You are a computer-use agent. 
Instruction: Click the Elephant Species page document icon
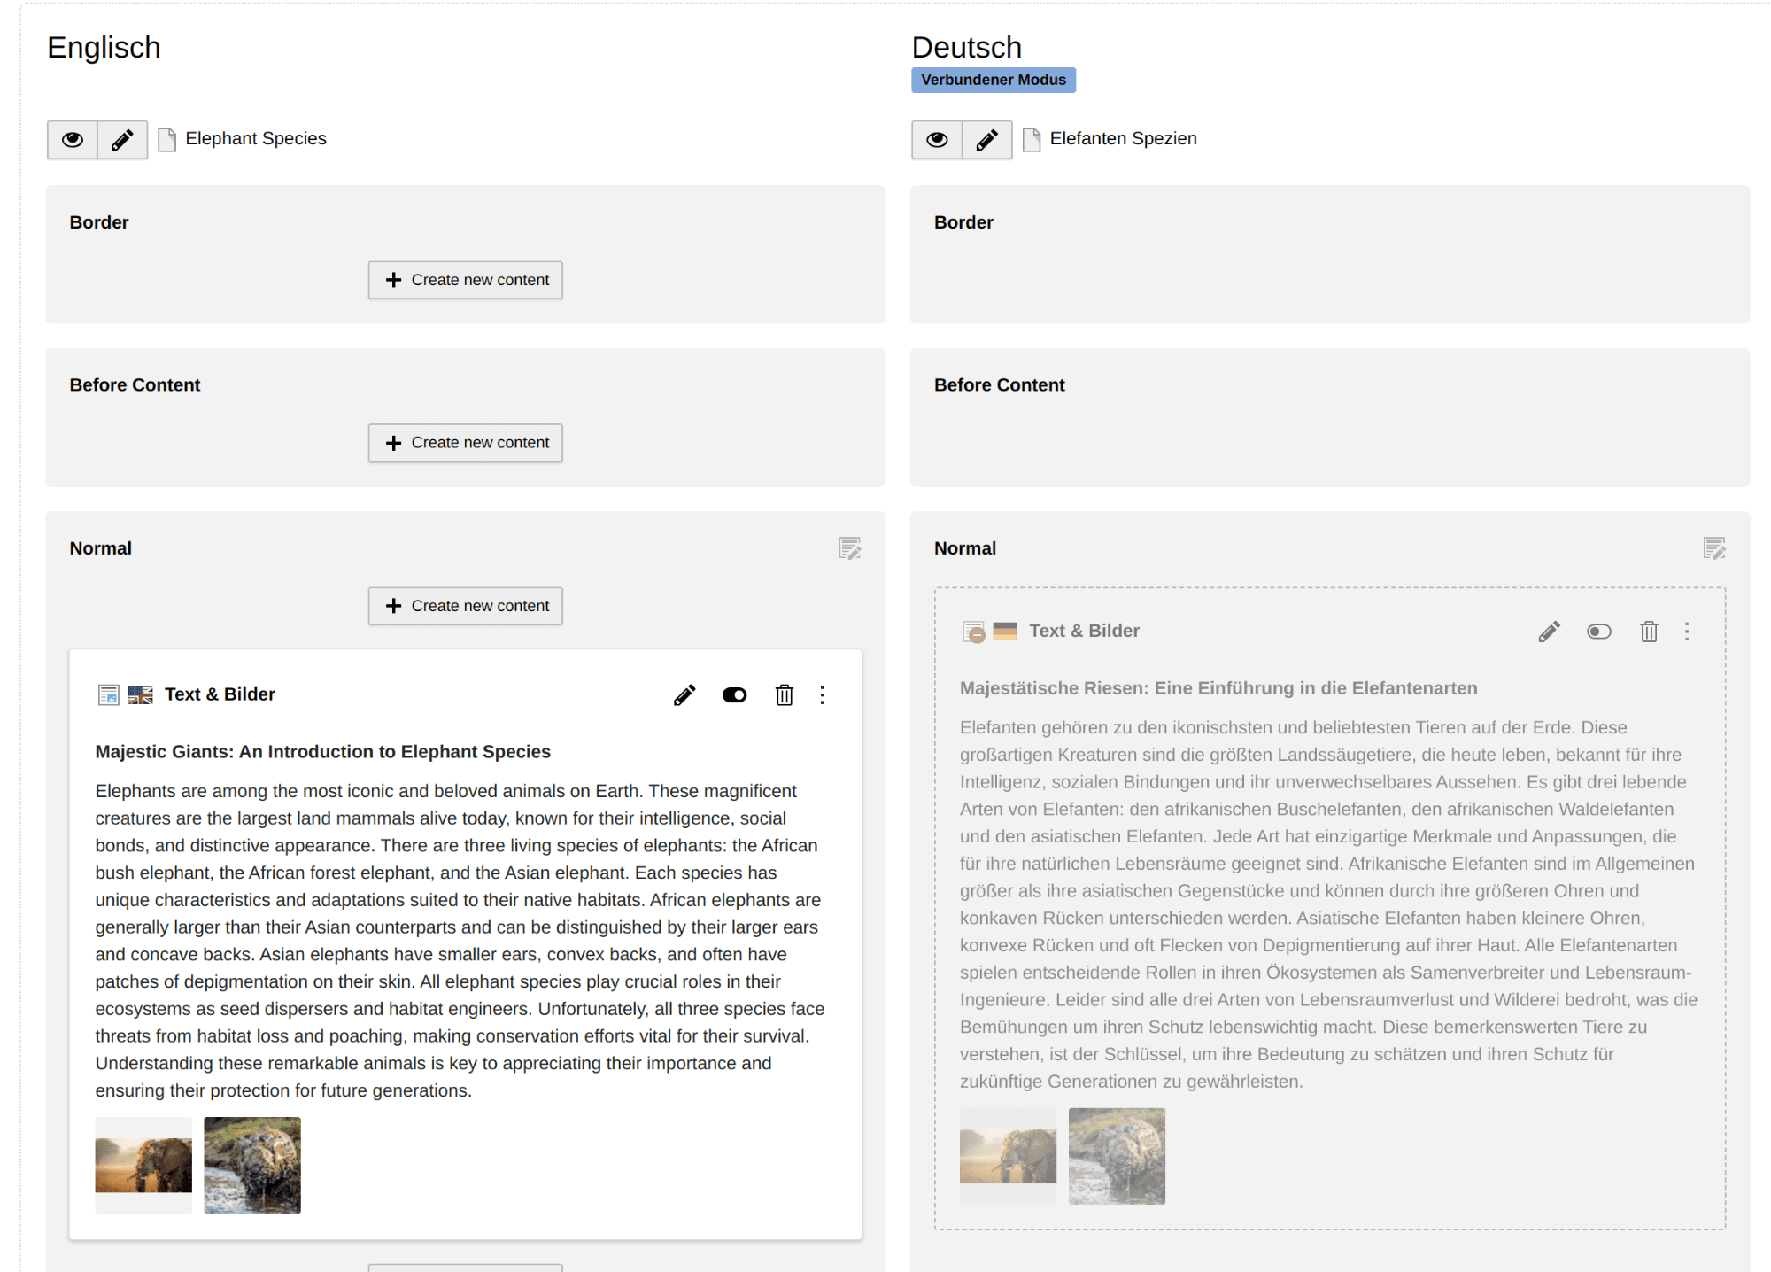tap(166, 140)
